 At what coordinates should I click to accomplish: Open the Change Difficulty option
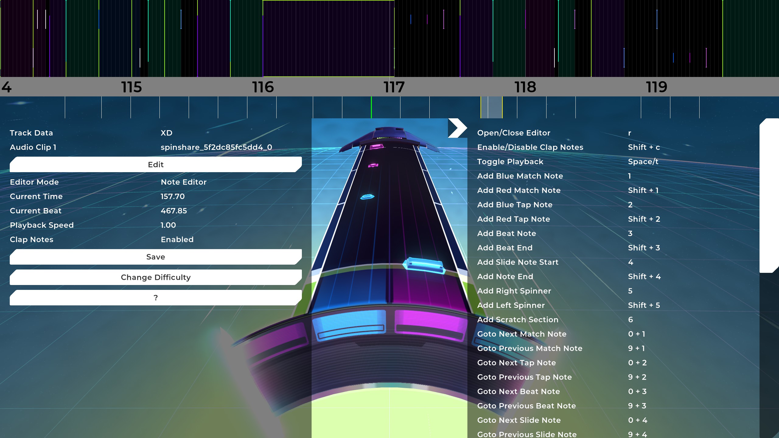click(x=155, y=277)
